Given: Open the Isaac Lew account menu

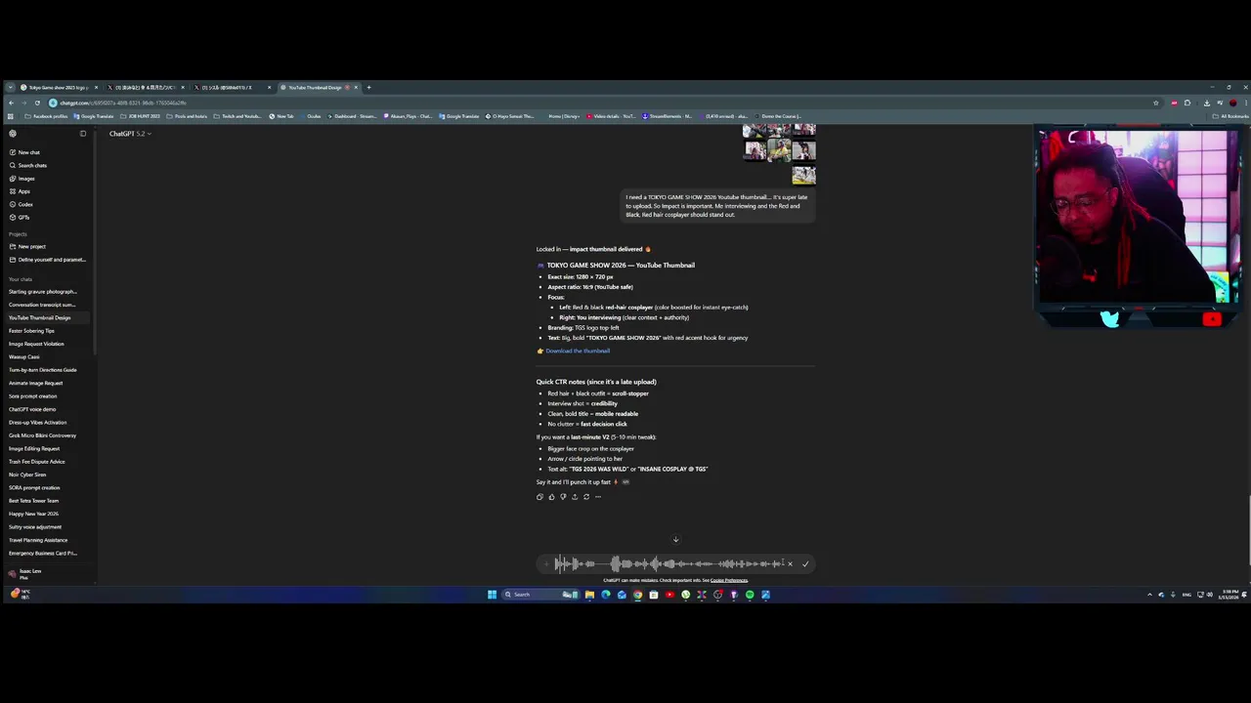Looking at the screenshot, I should click(47, 573).
